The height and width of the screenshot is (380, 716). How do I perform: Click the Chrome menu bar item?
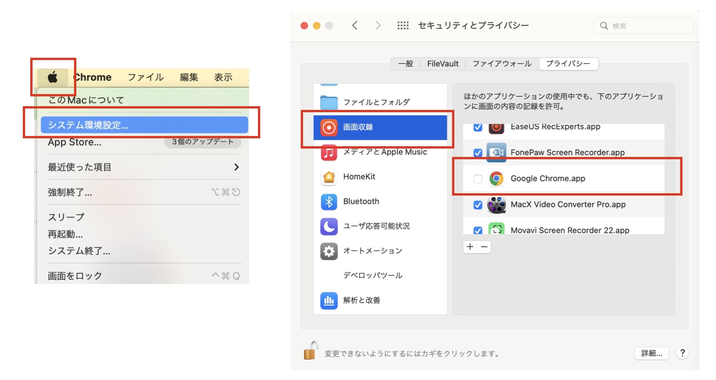pos(93,77)
